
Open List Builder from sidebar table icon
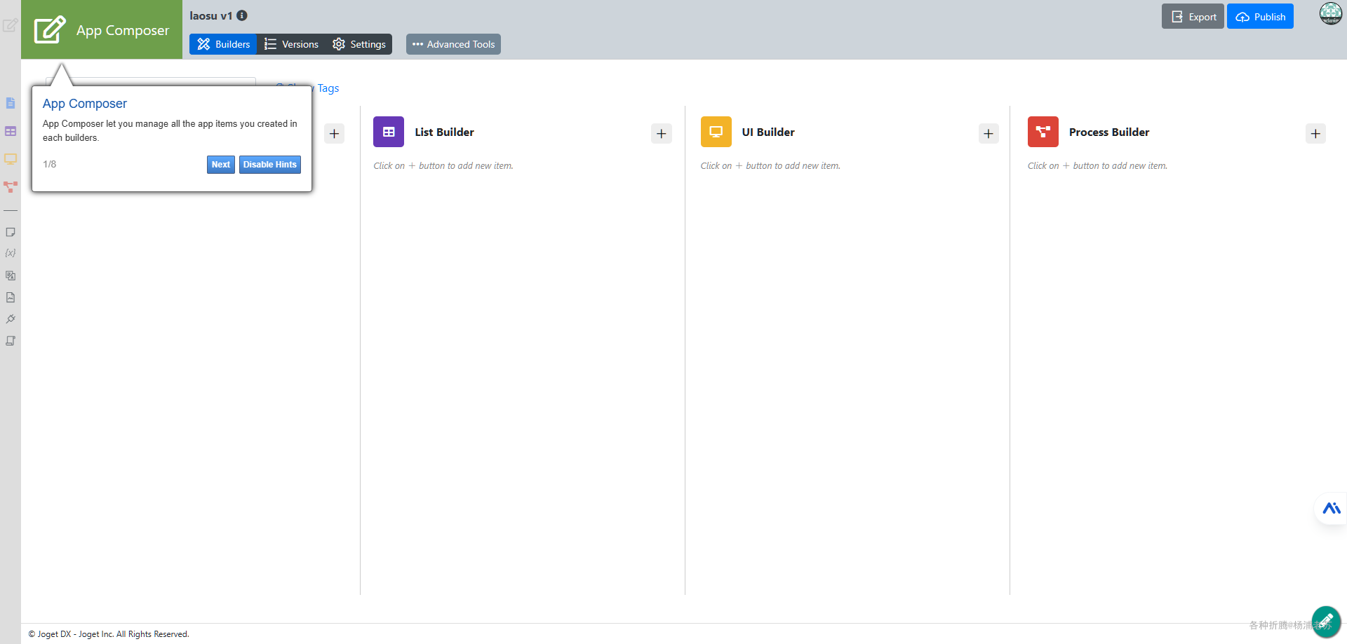point(11,131)
